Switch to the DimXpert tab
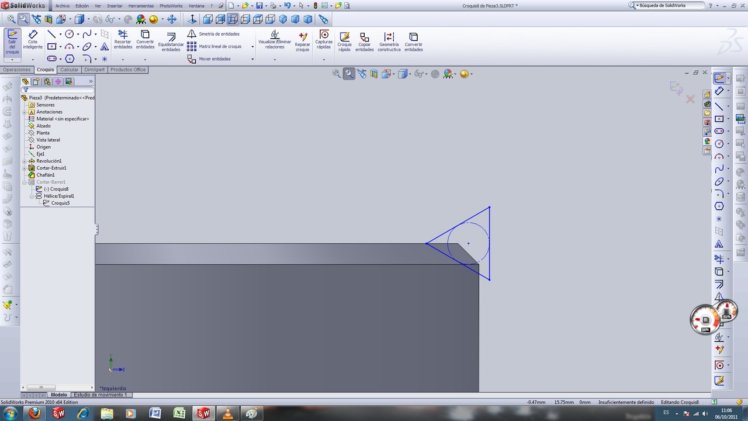 pos(95,70)
